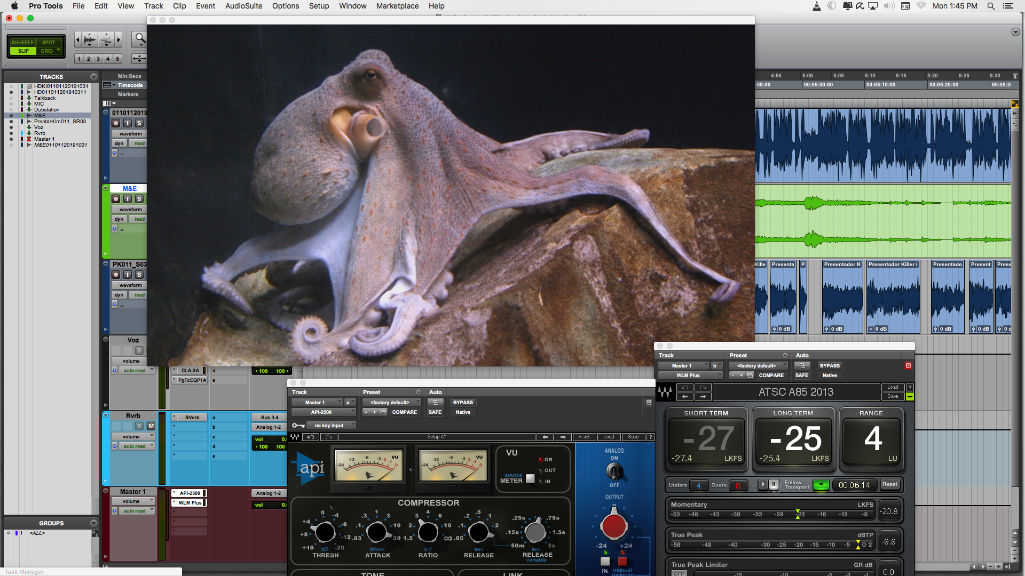Click COMPARE in WLM Plus window
This screenshot has height=576, width=1025.
pyautogui.click(x=771, y=375)
